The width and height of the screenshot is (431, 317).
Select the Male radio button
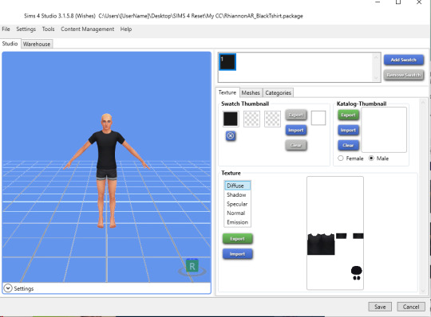371,158
